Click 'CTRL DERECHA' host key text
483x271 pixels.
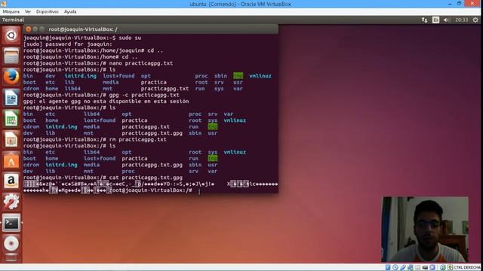[x=467, y=268]
